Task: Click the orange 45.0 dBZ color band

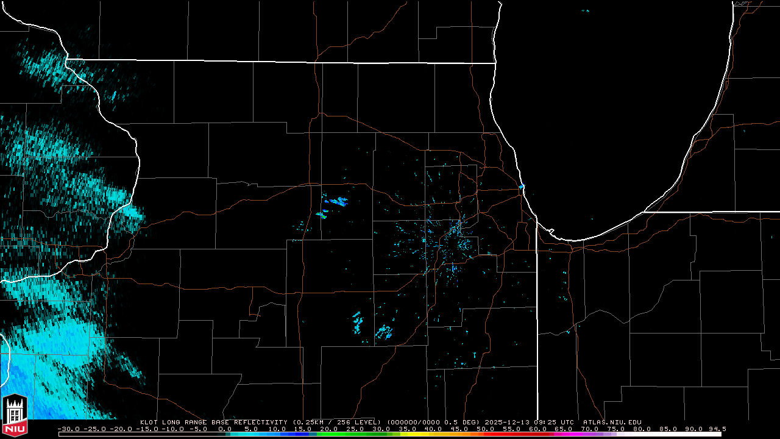Action: pyautogui.click(x=459, y=434)
